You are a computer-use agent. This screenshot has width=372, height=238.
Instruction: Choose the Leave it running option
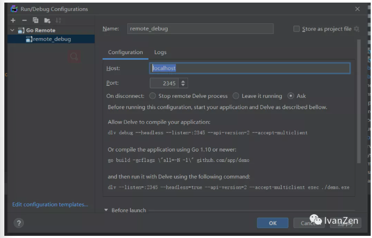click(x=236, y=96)
